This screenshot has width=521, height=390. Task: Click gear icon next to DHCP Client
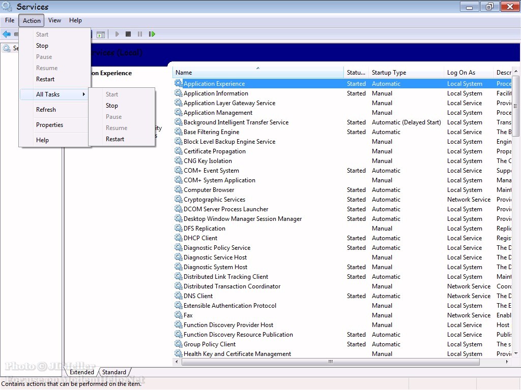(x=179, y=238)
